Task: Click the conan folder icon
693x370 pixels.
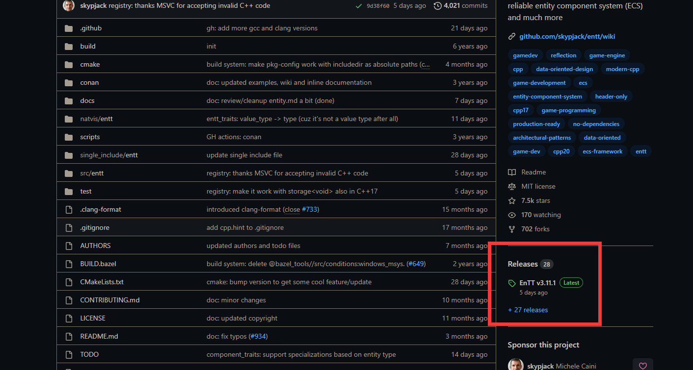Action: click(x=69, y=82)
